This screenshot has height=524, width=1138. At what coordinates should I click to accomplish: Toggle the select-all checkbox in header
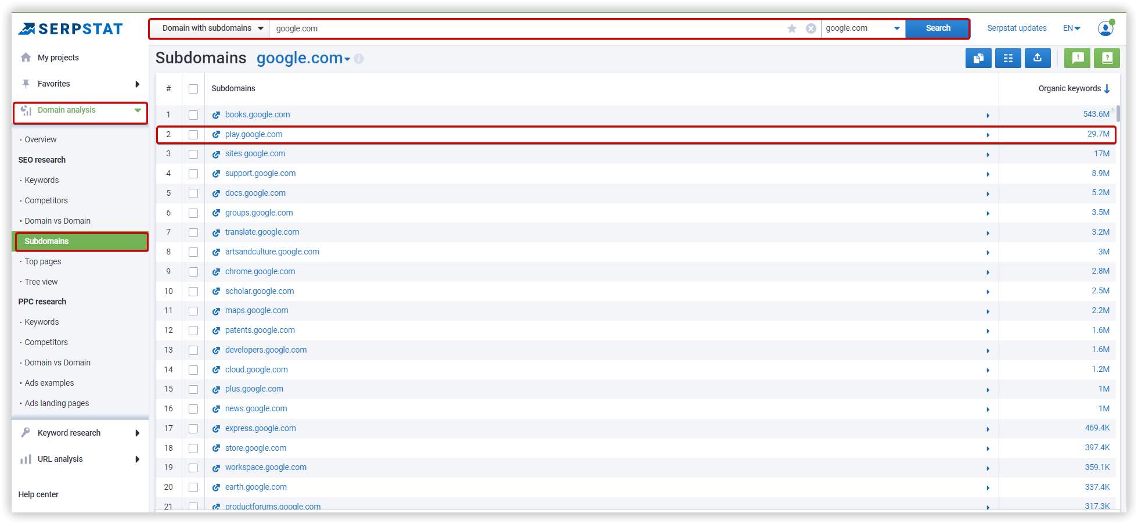coord(193,89)
